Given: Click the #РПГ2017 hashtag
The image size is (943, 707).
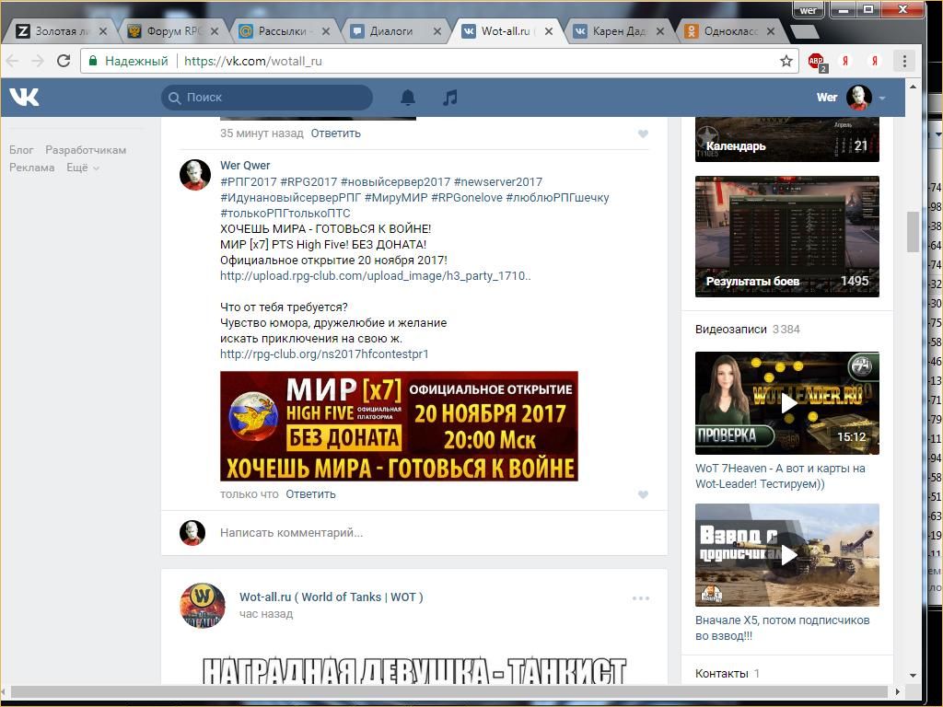Looking at the screenshot, I should [249, 181].
